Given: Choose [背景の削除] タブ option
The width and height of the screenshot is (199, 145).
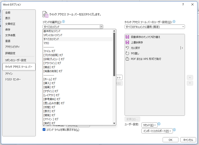Looking at the screenshot, I should [x=77, y=71].
